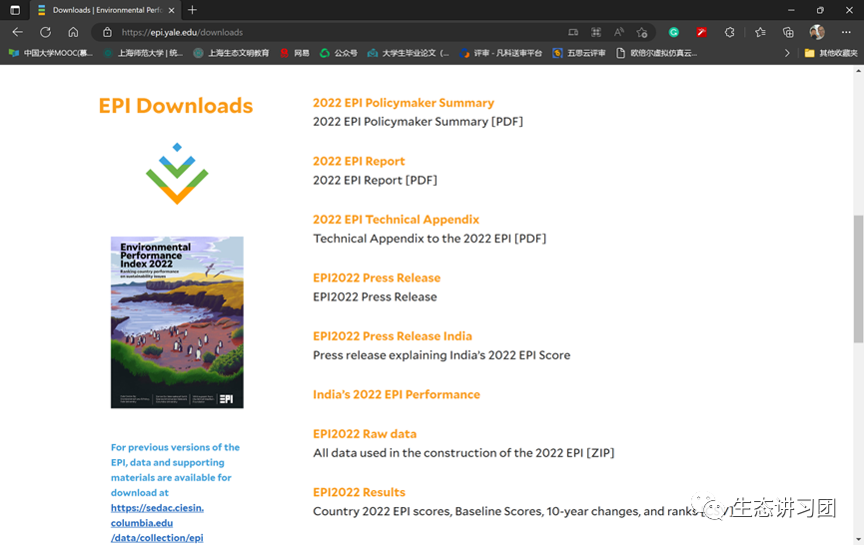864x545 pixels.
Task: Open the EPI2022 Results link
Action: (360, 493)
